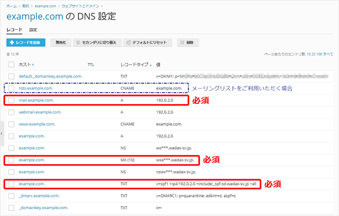Click the 値 column header

pos(158,64)
